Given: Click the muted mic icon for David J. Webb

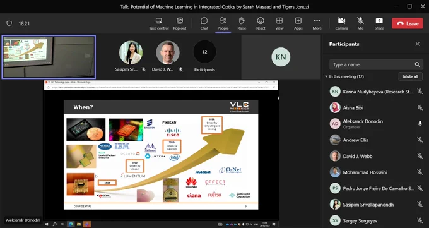Looking at the screenshot, I should (x=420, y=156).
